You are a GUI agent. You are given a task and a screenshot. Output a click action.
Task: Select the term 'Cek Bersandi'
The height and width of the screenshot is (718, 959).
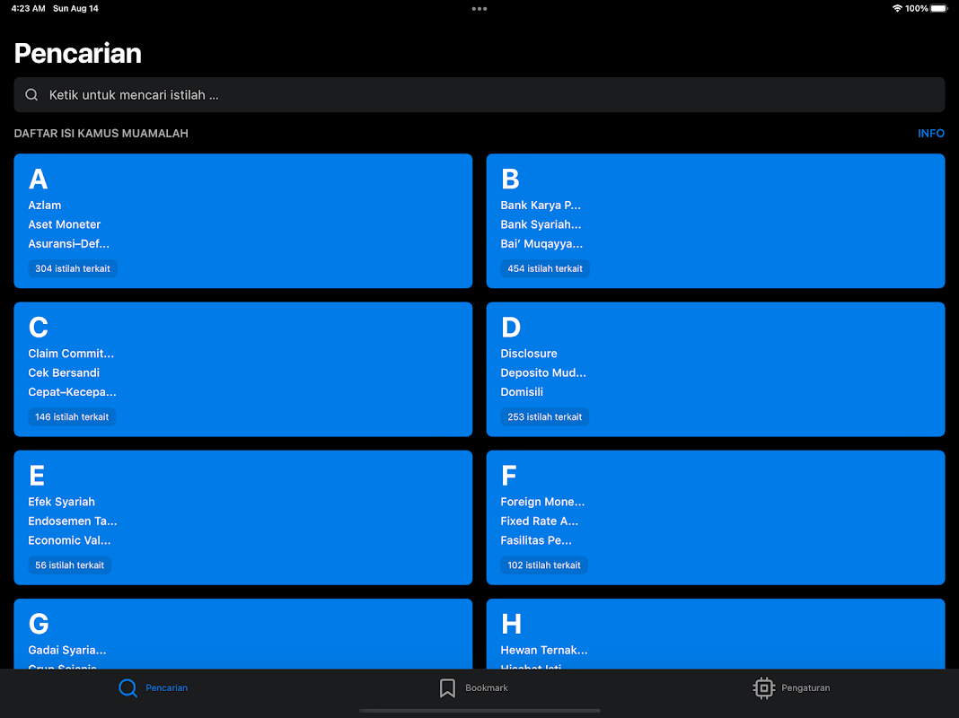coord(64,372)
